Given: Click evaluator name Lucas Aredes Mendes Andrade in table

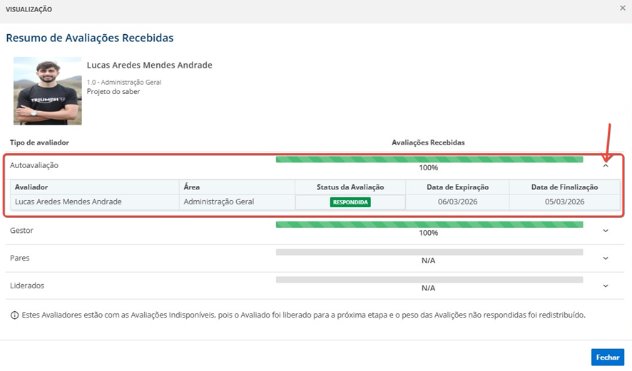Looking at the screenshot, I should [x=68, y=202].
